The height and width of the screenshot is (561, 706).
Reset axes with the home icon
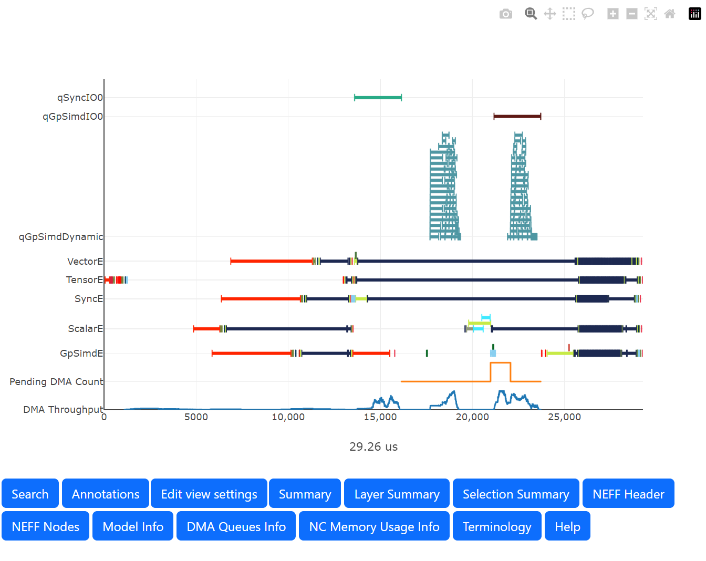[669, 14]
